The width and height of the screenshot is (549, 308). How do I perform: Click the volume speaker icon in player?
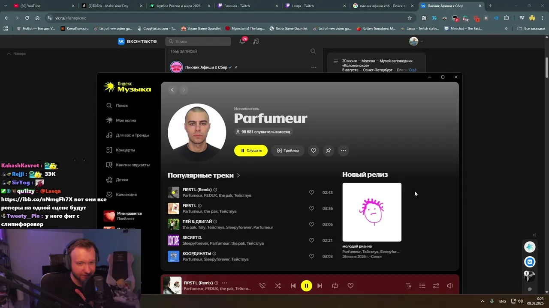pyautogui.click(x=449, y=286)
